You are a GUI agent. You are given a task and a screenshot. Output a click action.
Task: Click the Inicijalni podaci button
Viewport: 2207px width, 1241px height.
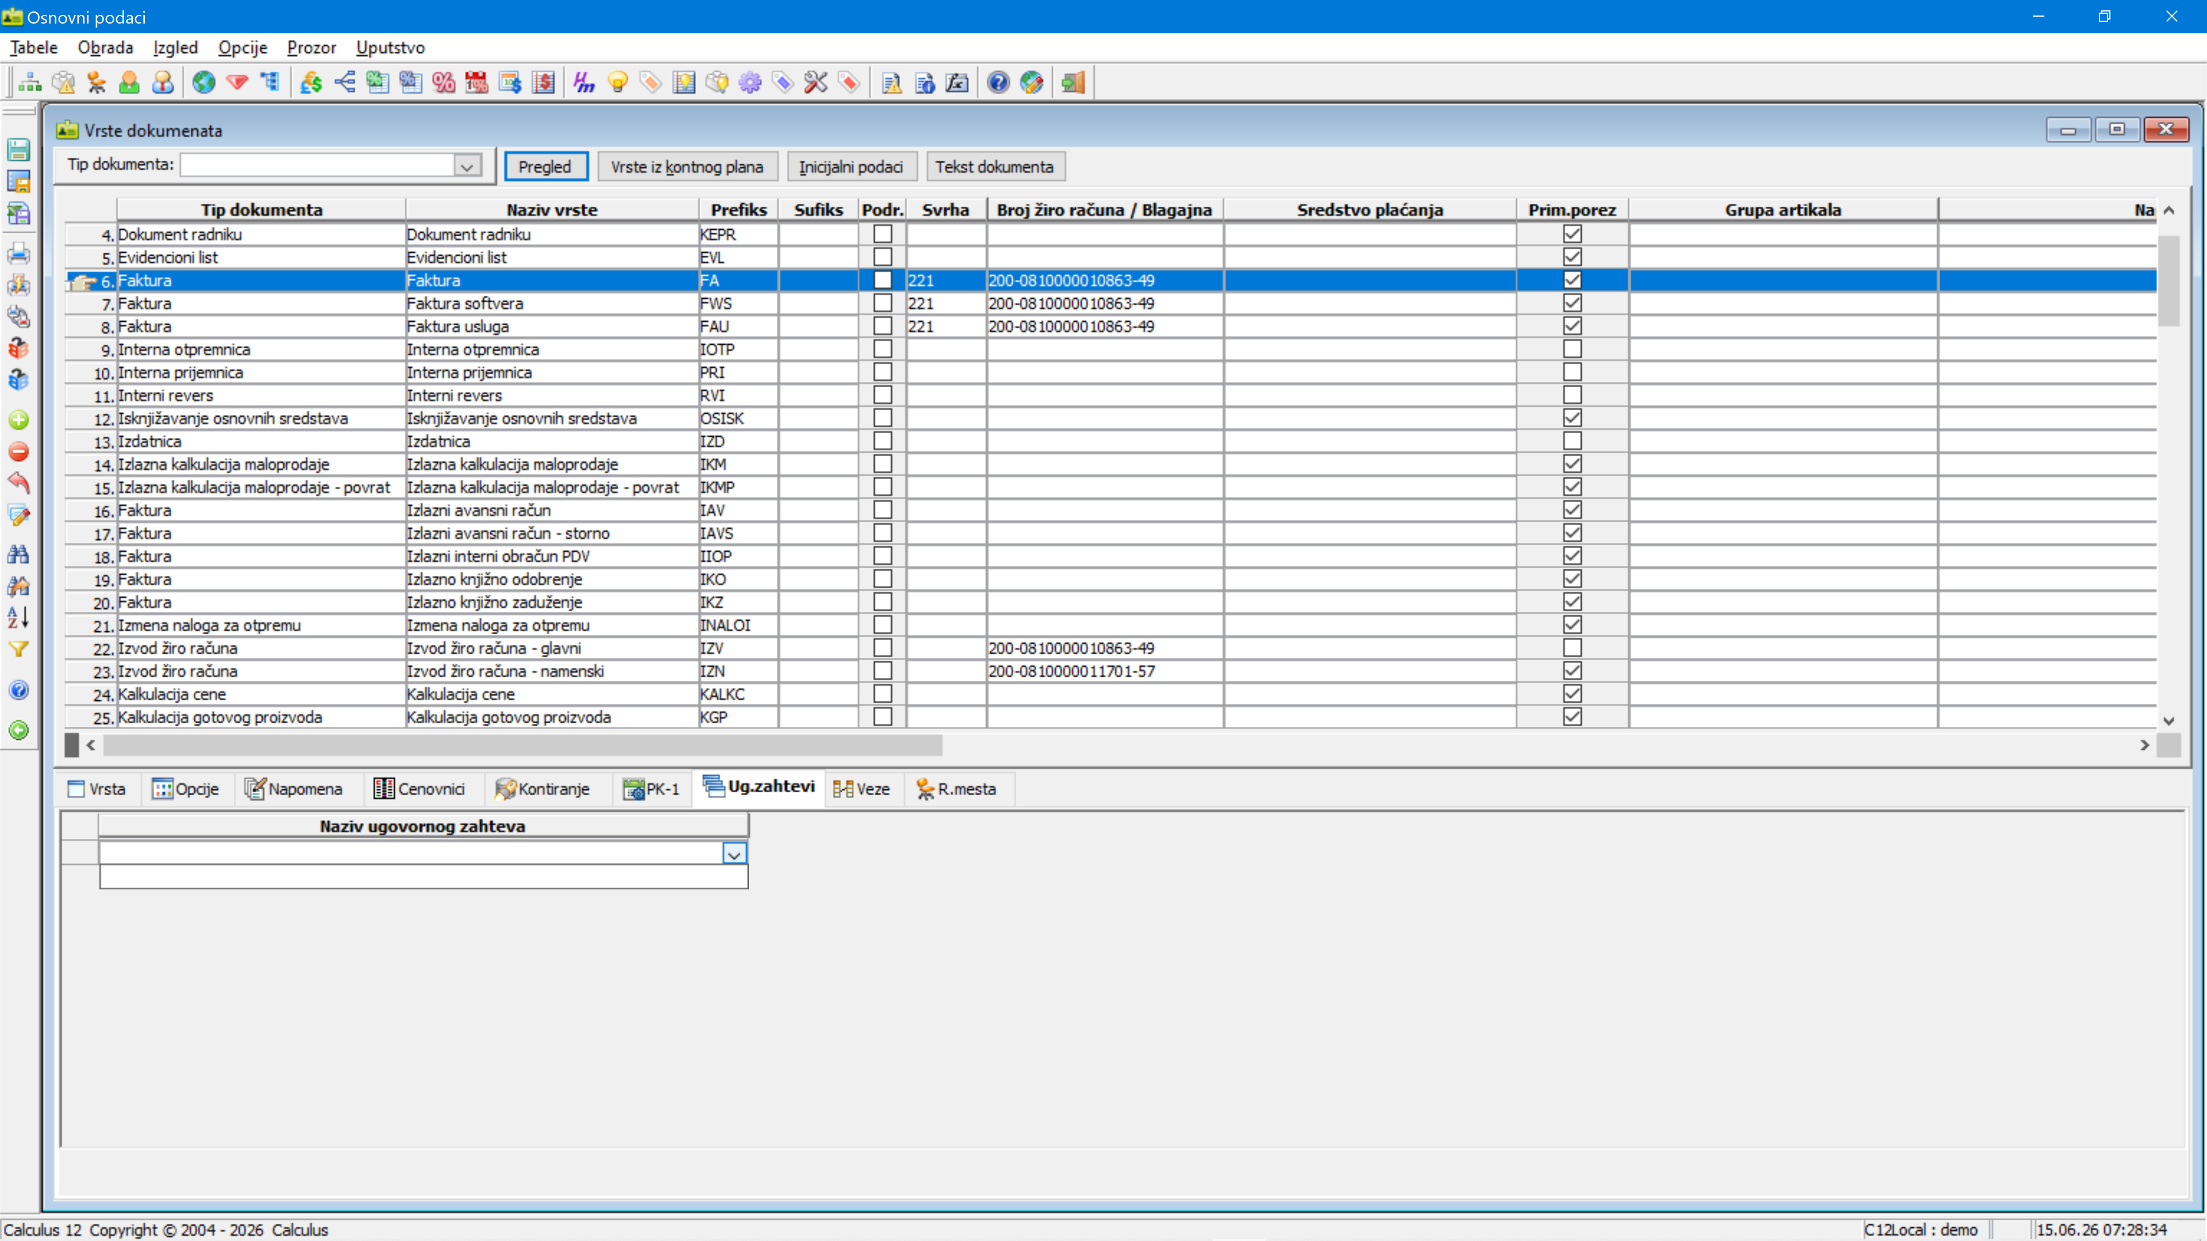point(852,166)
